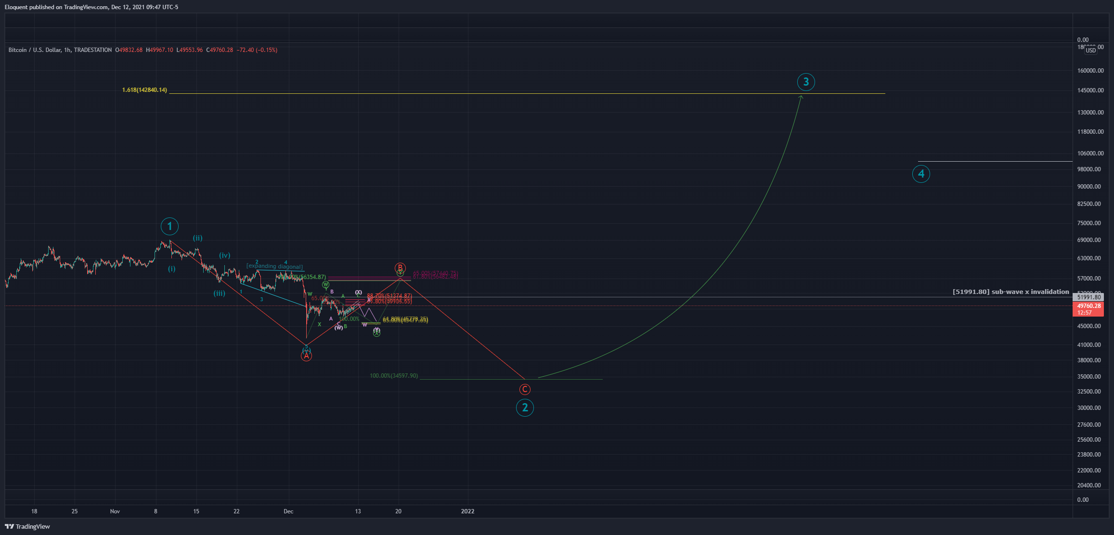Select the 100.00%(56354.87) green label
This screenshot has width=1114, height=535.
[302, 277]
